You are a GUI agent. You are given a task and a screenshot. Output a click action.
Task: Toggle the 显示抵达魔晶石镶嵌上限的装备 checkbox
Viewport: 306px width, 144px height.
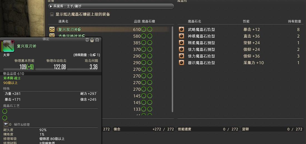point(52,14)
